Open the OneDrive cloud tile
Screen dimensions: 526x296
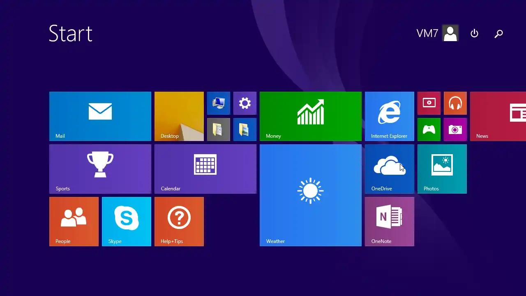(390, 169)
